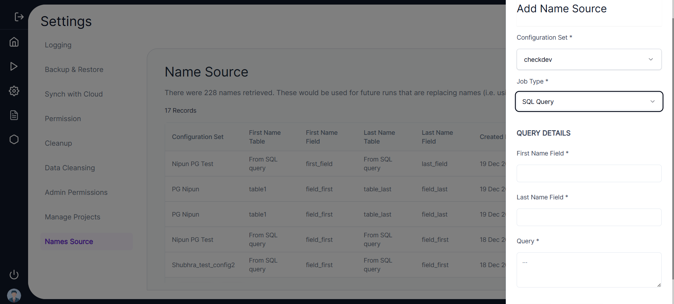
Task: Click the First Name Table column header
Action: click(265, 137)
